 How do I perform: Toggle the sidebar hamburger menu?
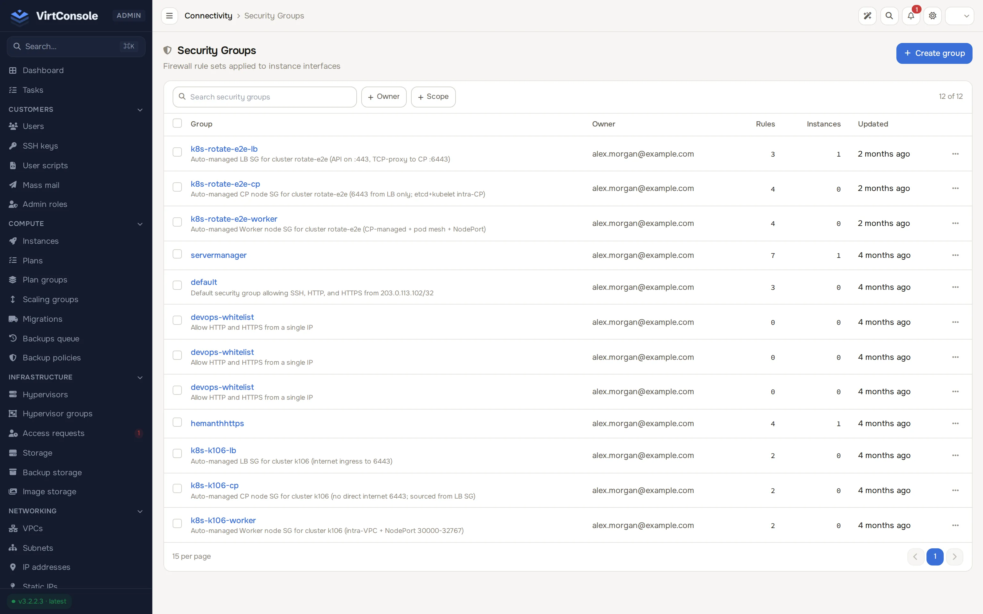coord(169,16)
